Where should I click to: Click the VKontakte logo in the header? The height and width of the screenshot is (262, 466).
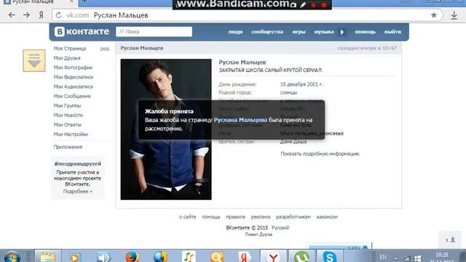click(x=82, y=31)
